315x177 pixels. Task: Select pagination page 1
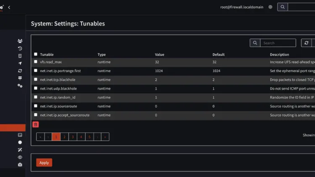(x=56, y=137)
